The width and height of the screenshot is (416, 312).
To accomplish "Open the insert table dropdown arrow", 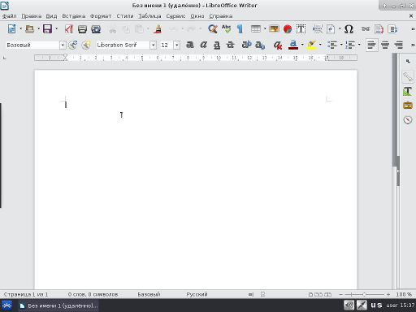I will (265, 28).
